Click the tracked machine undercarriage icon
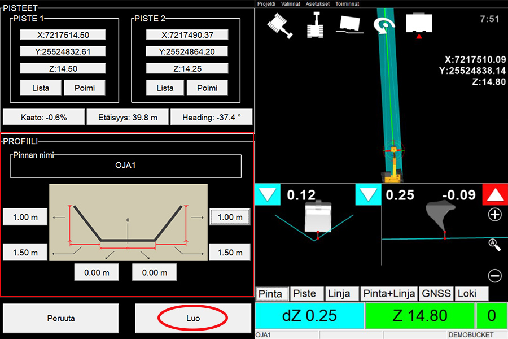This screenshot has height=339, width=508. pos(317,24)
